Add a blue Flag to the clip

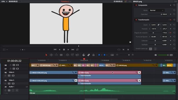coord(99,55)
